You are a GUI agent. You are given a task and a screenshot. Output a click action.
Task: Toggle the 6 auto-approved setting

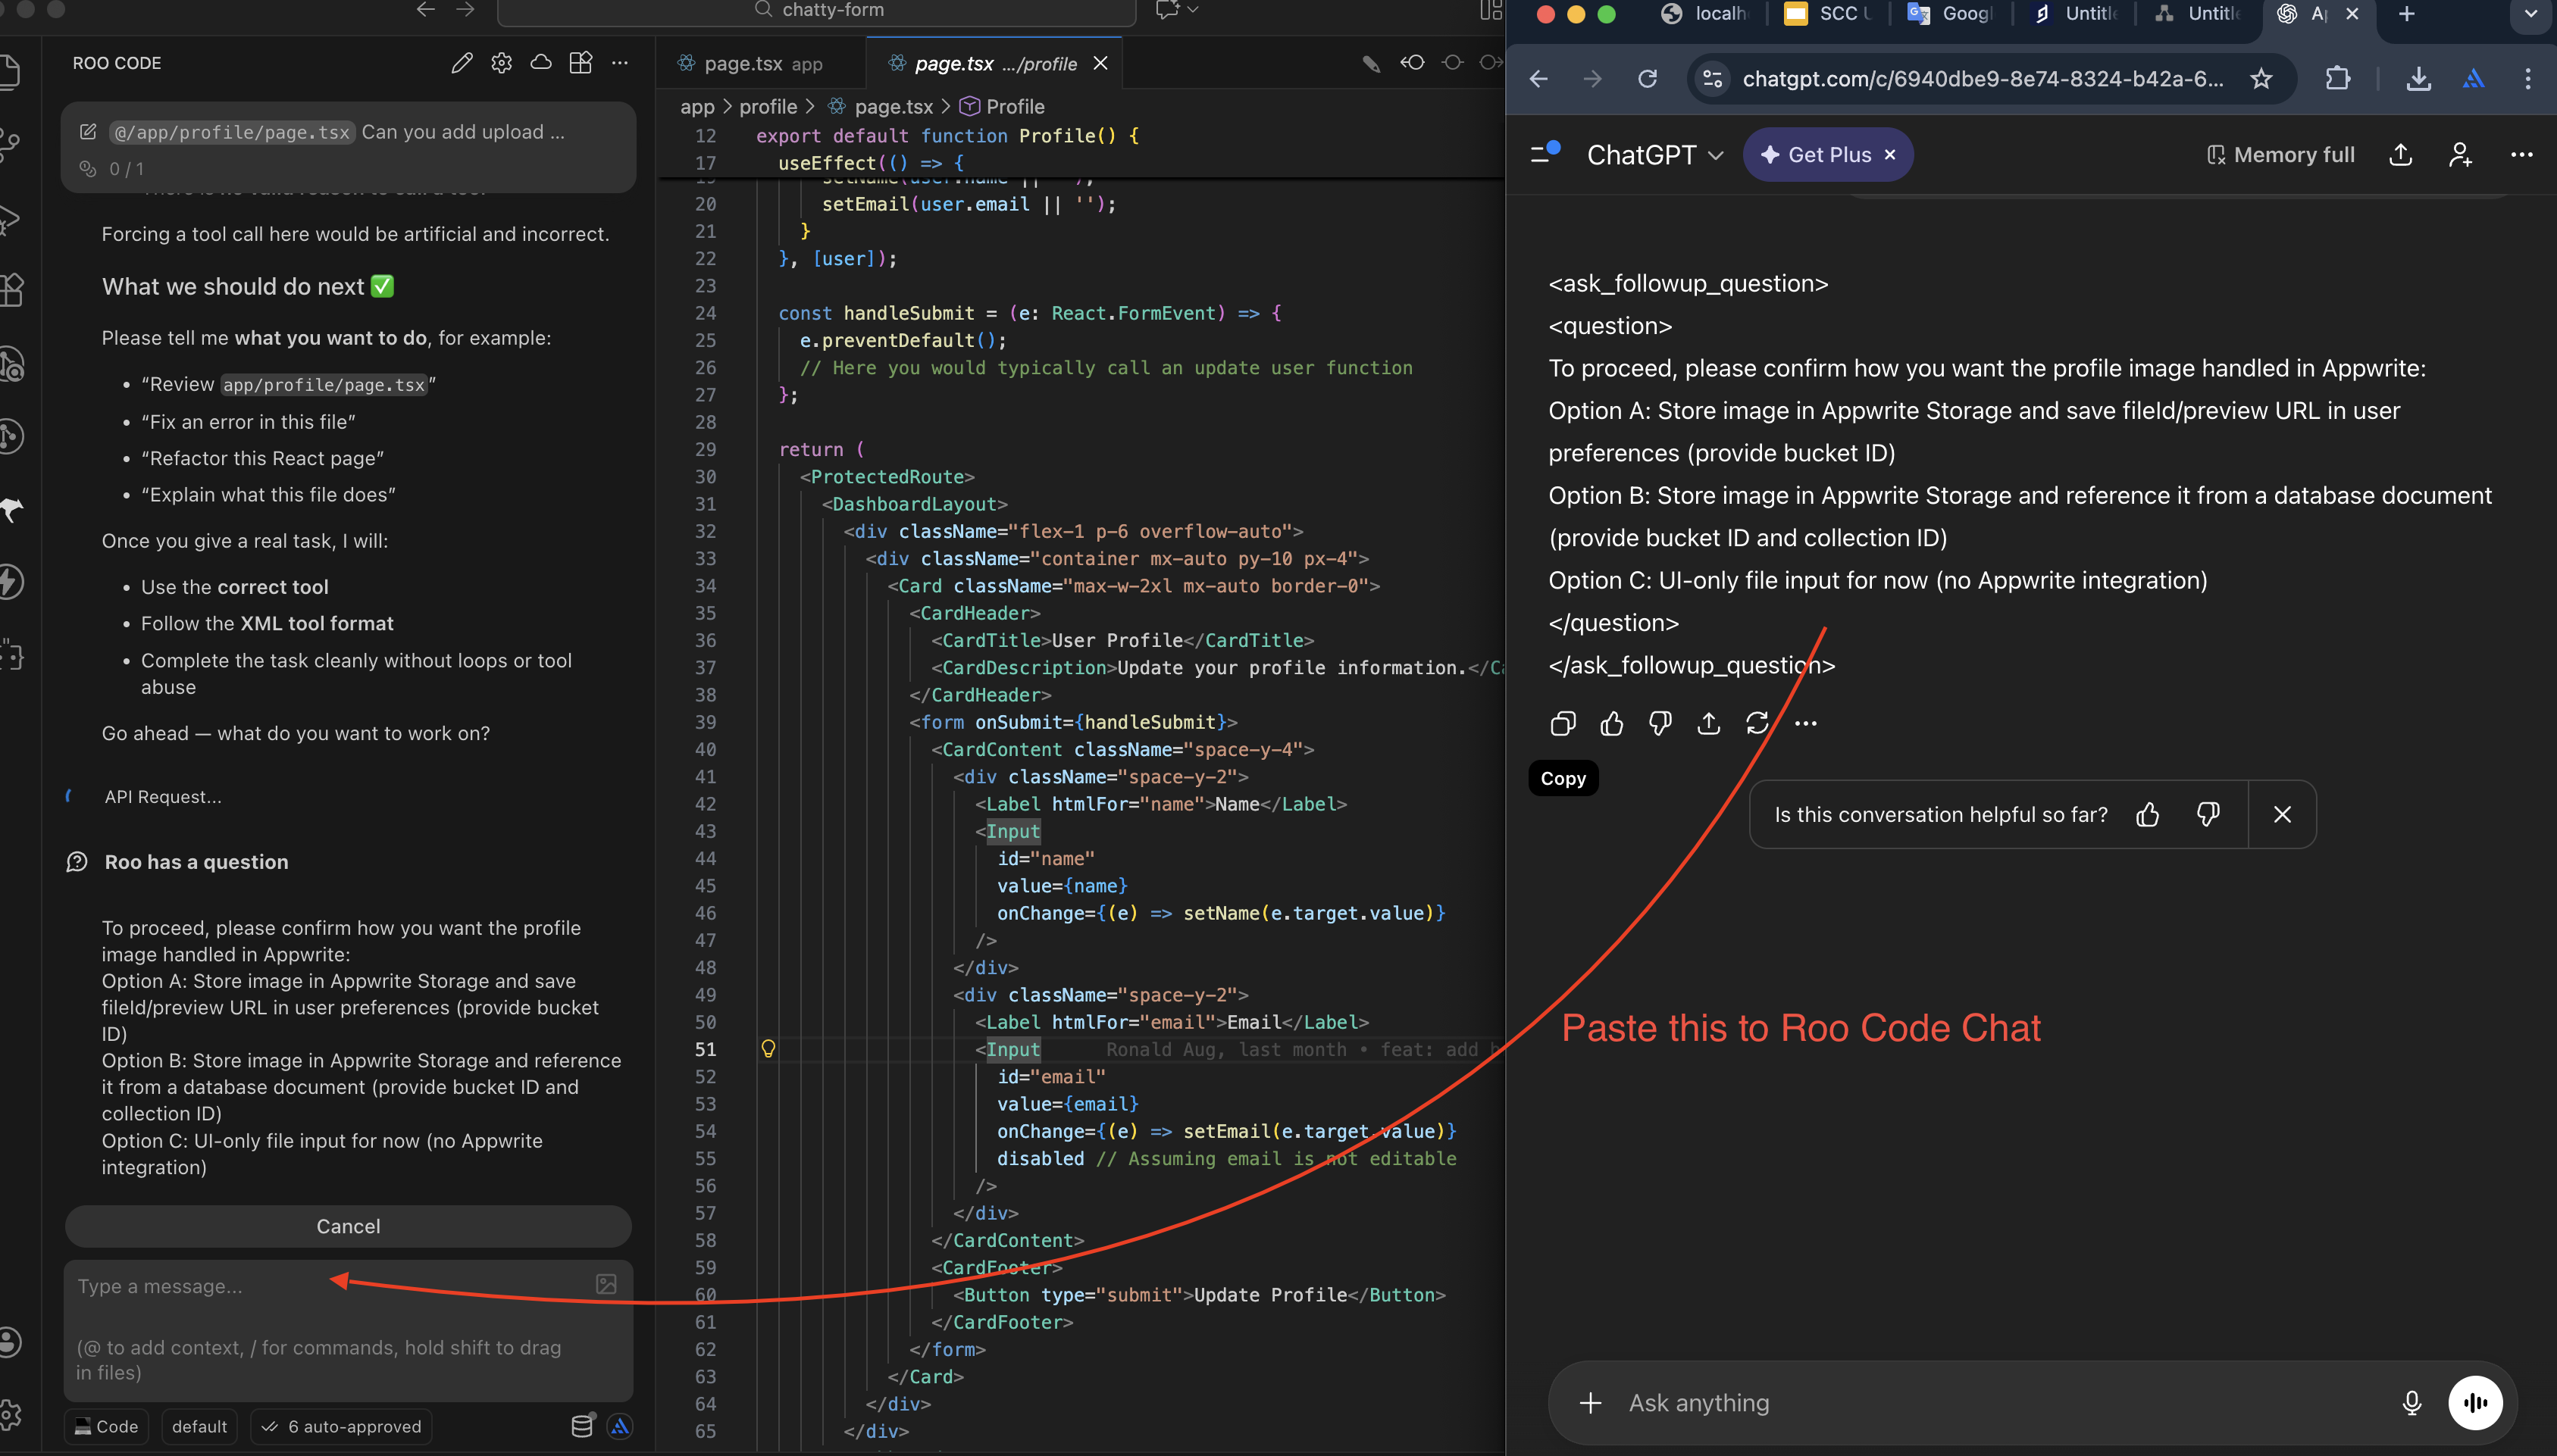tap(342, 1426)
